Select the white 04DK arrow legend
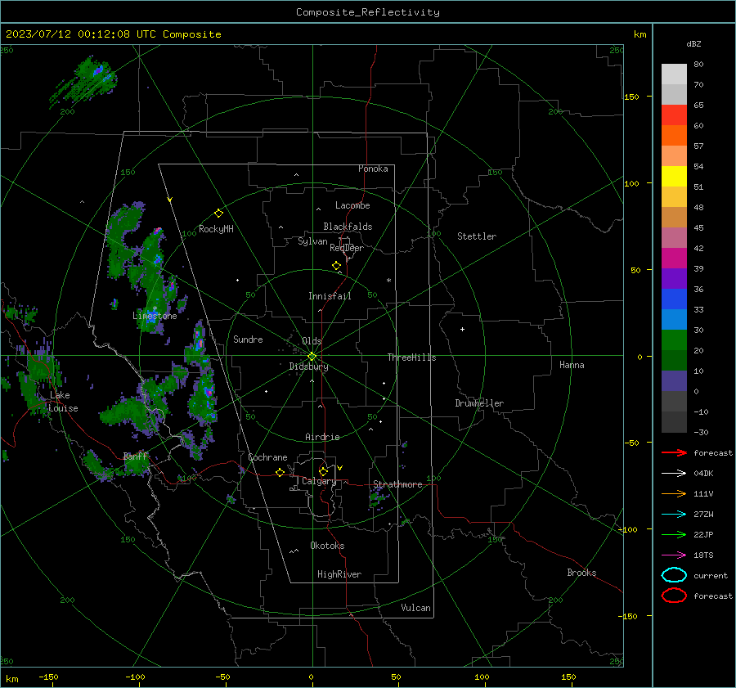This screenshot has height=688, width=736. pyautogui.click(x=674, y=474)
